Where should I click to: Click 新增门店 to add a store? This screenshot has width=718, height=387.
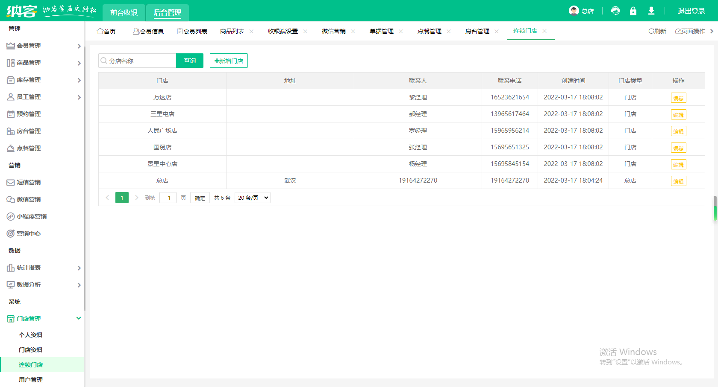click(x=228, y=60)
